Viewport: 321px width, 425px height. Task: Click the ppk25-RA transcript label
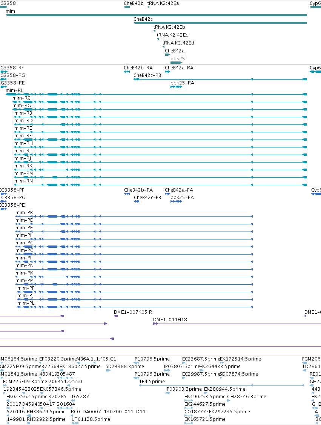183,83
